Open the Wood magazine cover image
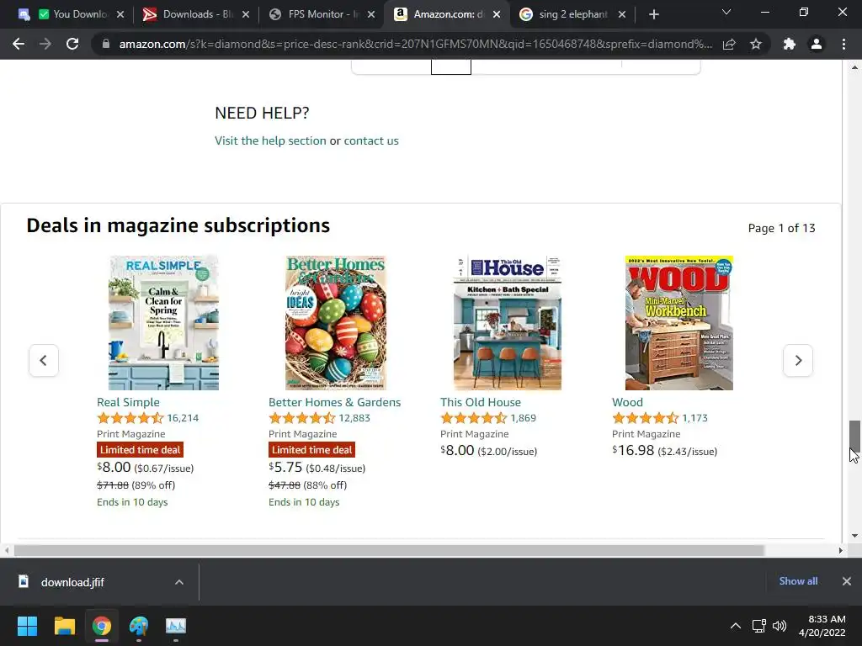Image resolution: width=862 pixels, height=646 pixels. 679,323
